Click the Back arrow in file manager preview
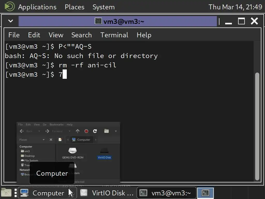265x199 pixels. point(22,131)
